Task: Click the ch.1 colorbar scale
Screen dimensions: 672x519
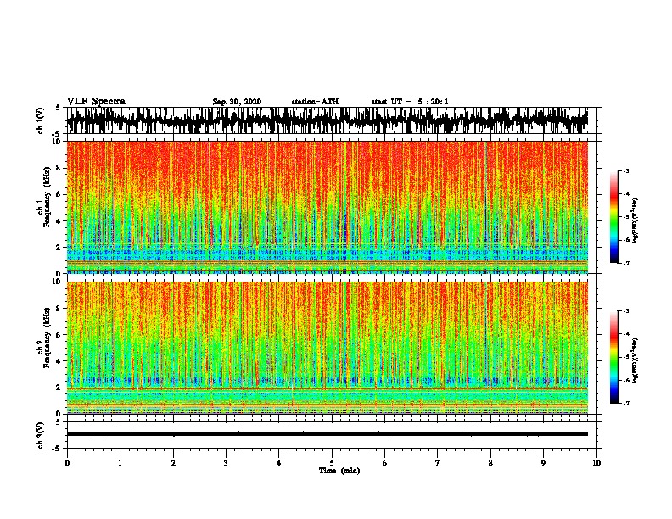Action: (614, 217)
